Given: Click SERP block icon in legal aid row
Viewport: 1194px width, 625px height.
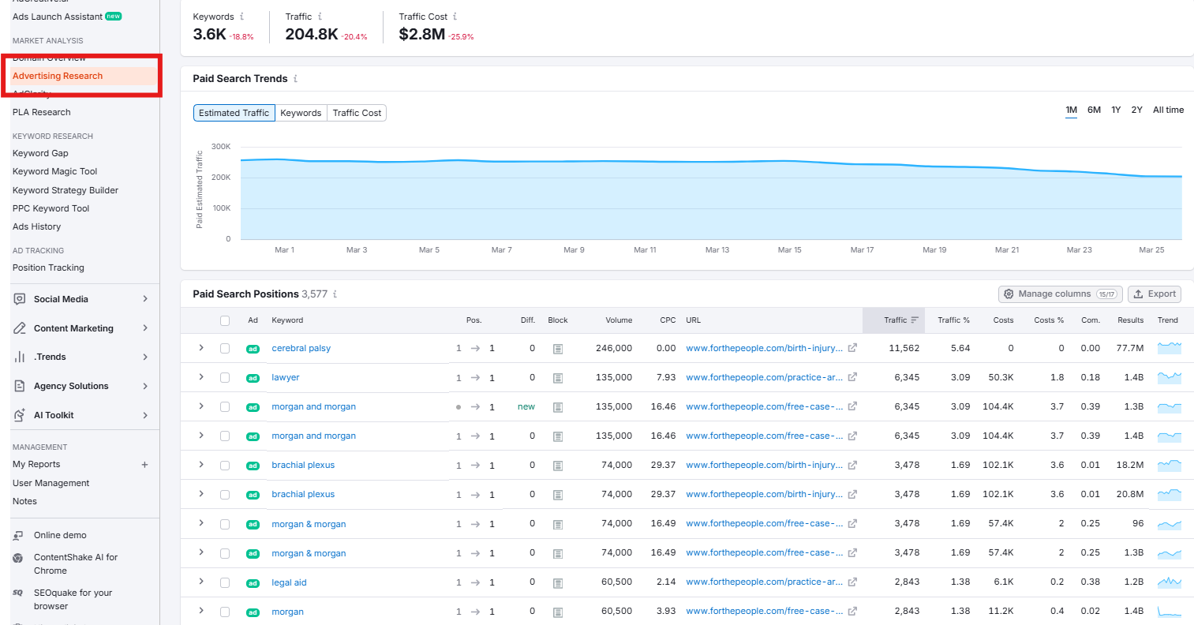Looking at the screenshot, I should pyautogui.click(x=558, y=583).
